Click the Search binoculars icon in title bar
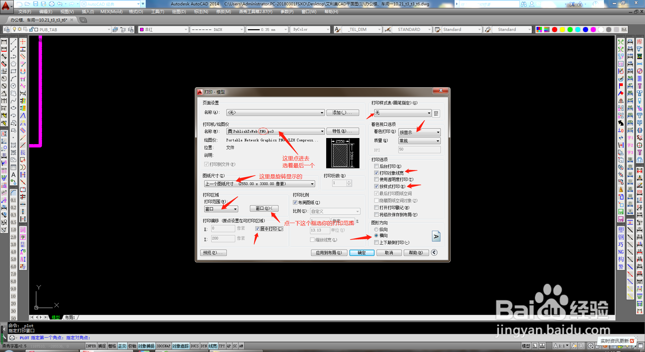This screenshot has width=645, height=352. 524,4
